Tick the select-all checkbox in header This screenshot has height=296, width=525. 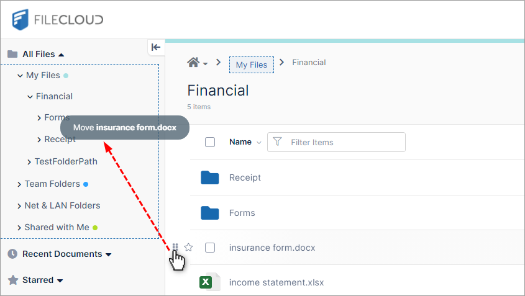click(x=210, y=142)
